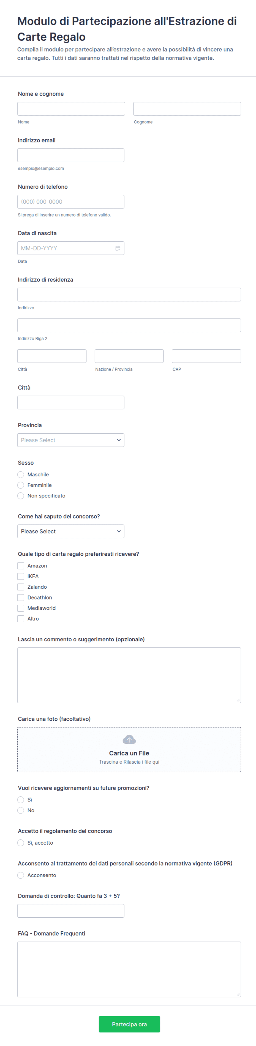Check the Zalando checkbox
The height and width of the screenshot is (1046, 256).
coord(21,587)
